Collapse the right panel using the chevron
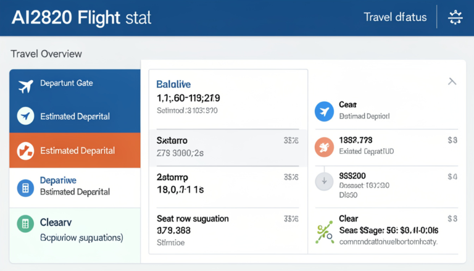 point(452,81)
